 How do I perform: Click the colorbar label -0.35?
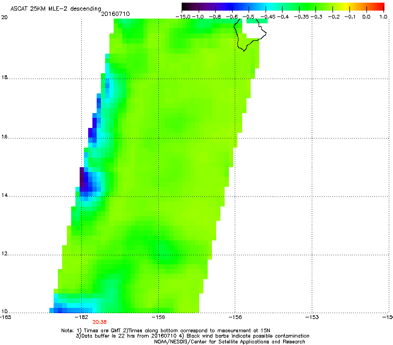pos(301,17)
